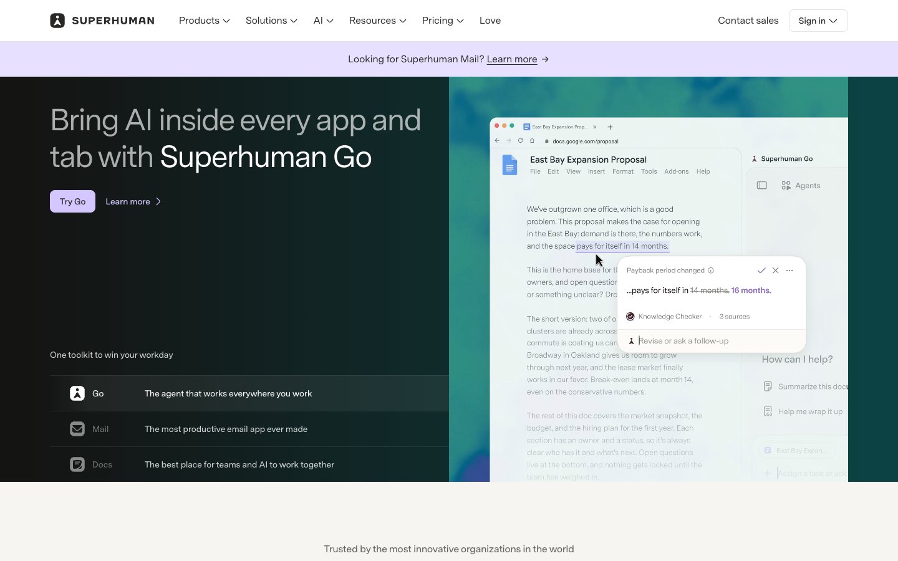Open the Products dropdown menu
Viewport: 898px width, 561px height.
click(x=204, y=21)
